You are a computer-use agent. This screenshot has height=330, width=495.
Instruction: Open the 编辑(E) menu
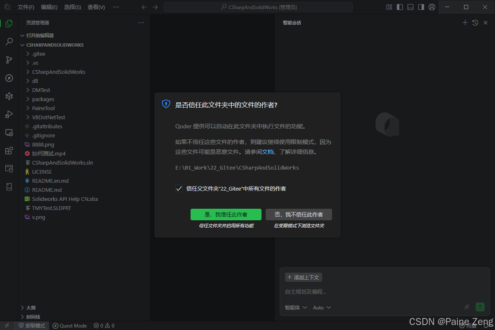[49, 7]
